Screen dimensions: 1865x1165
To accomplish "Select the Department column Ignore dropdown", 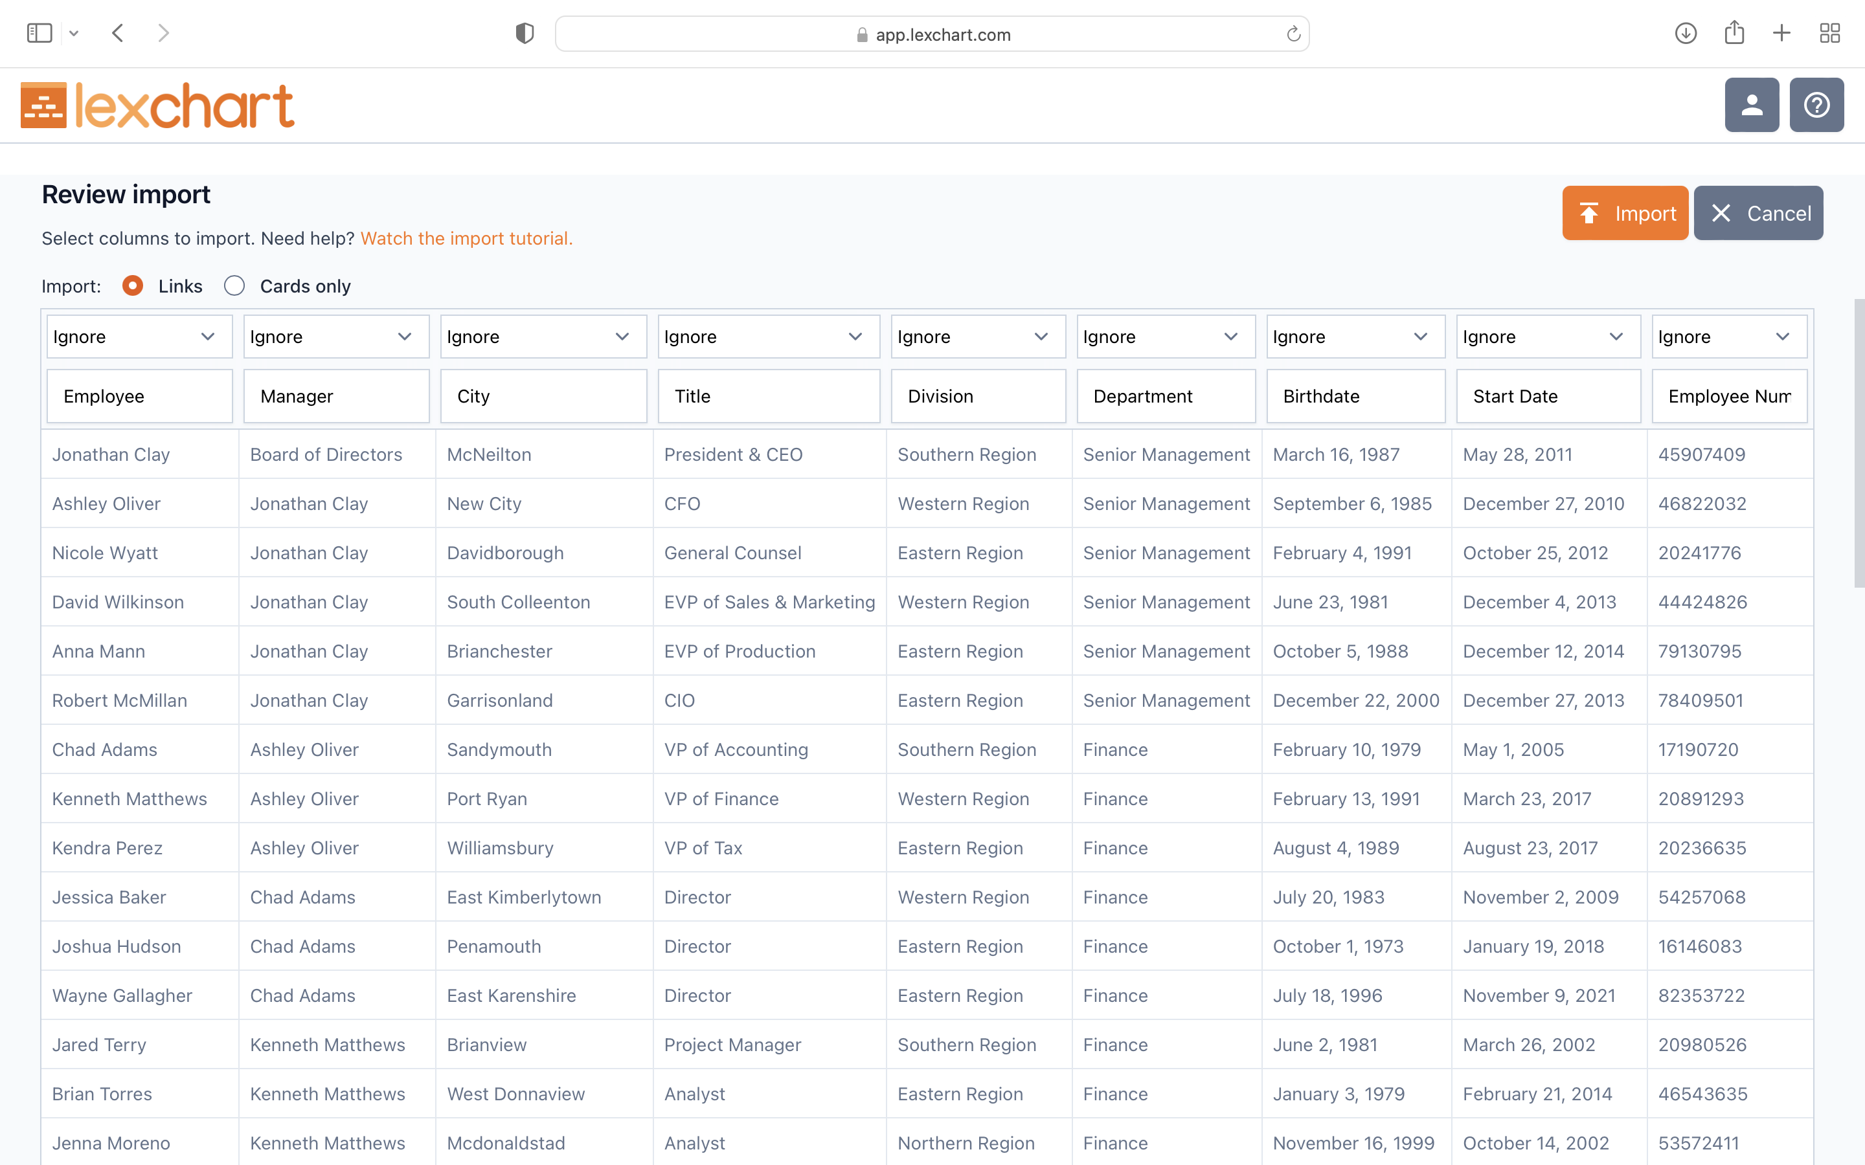I will click(1164, 335).
